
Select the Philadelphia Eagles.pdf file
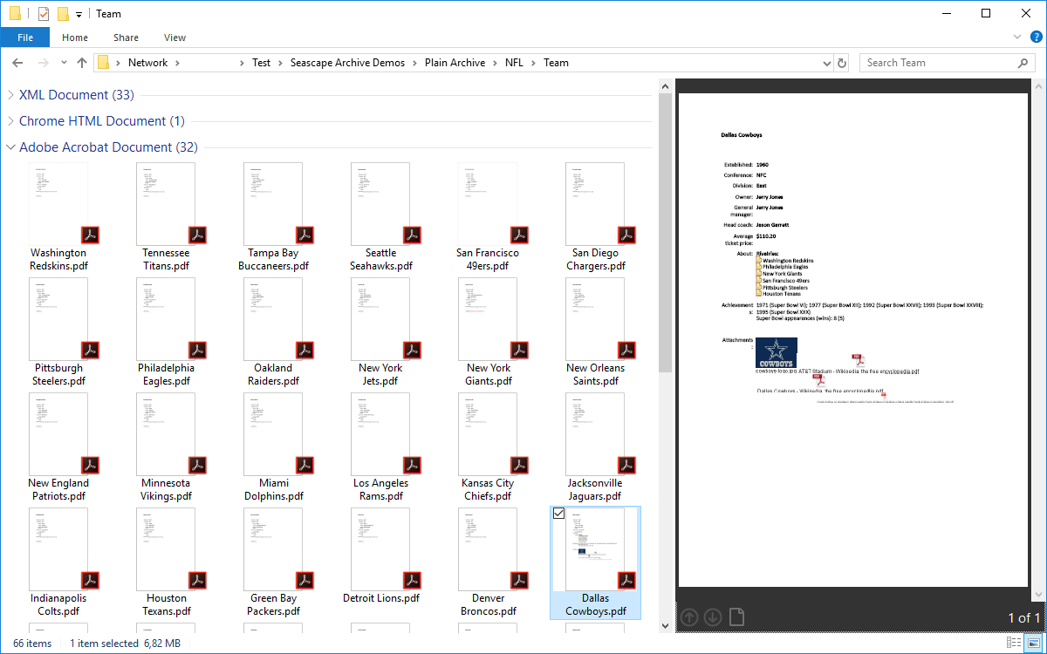(166, 331)
